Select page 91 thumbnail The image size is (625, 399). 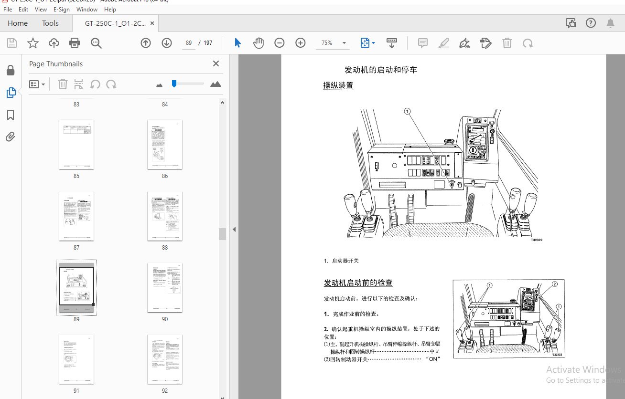76,359
